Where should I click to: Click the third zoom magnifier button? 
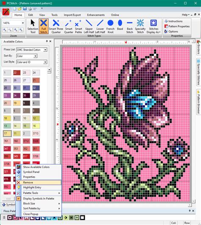[16, 30]
